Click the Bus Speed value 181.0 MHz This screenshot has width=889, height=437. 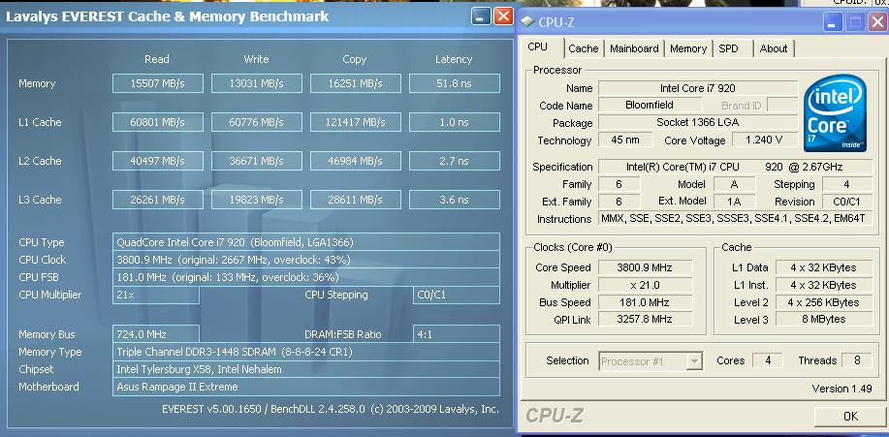tap(646, 302)
